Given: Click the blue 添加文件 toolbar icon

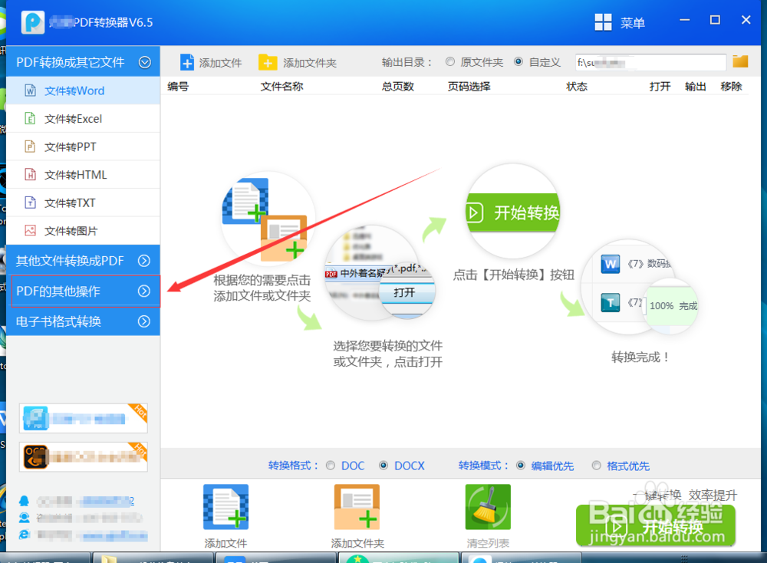Looking at the screenshot, I should [187, 63].
